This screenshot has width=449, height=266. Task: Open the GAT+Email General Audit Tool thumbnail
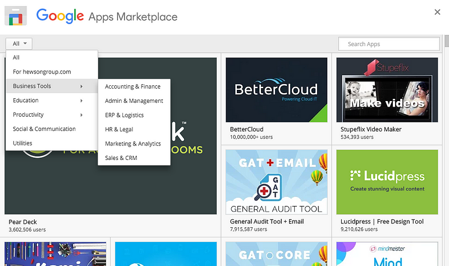click(x=276, y=182)
